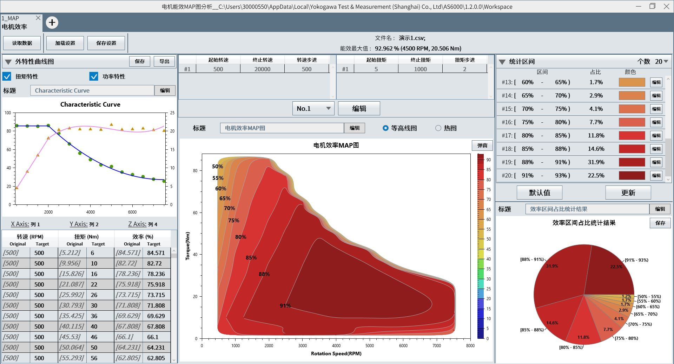Click the 加载设置 button

(65, 43)
